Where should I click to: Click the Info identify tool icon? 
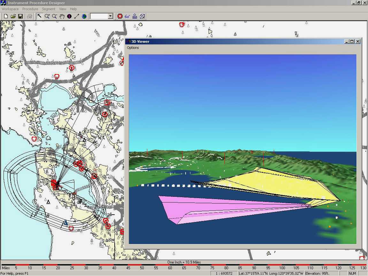pos(69,16)
